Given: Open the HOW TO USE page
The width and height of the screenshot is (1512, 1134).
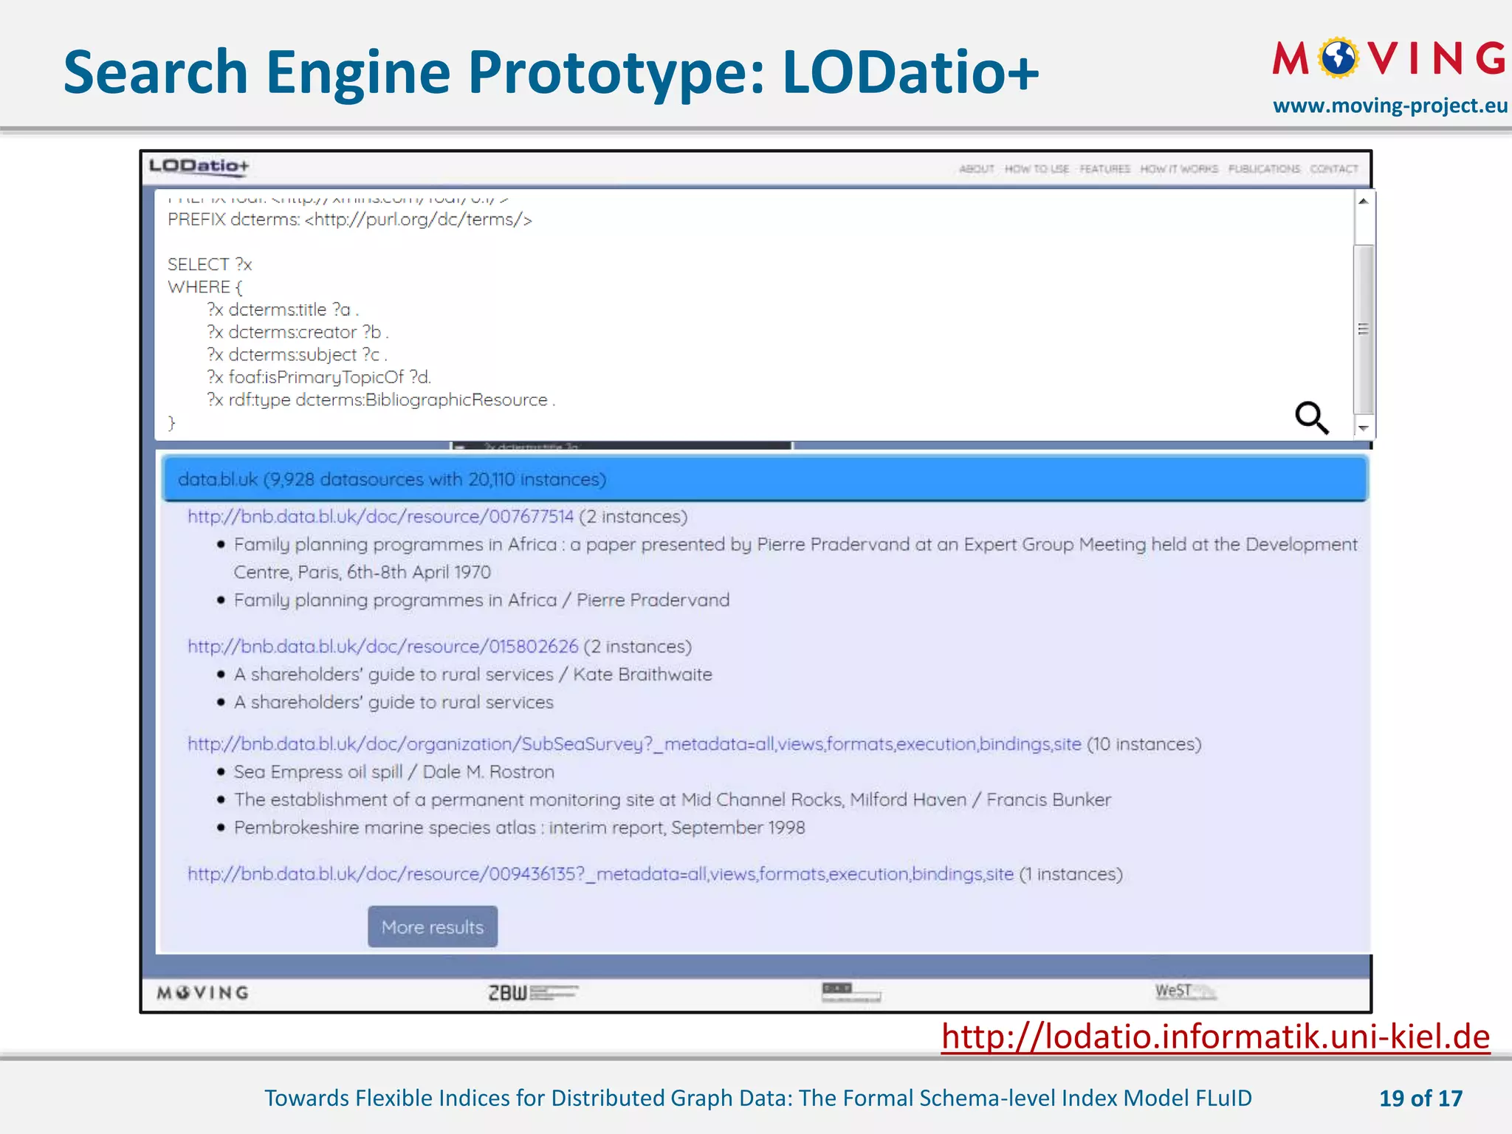Looking at the screenshot, I should coord(1037,169).
